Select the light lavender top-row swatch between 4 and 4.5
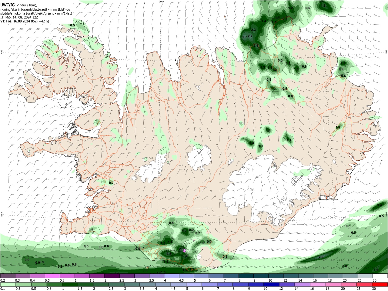This screenshot has height=291, width=388. coord(171,276)
